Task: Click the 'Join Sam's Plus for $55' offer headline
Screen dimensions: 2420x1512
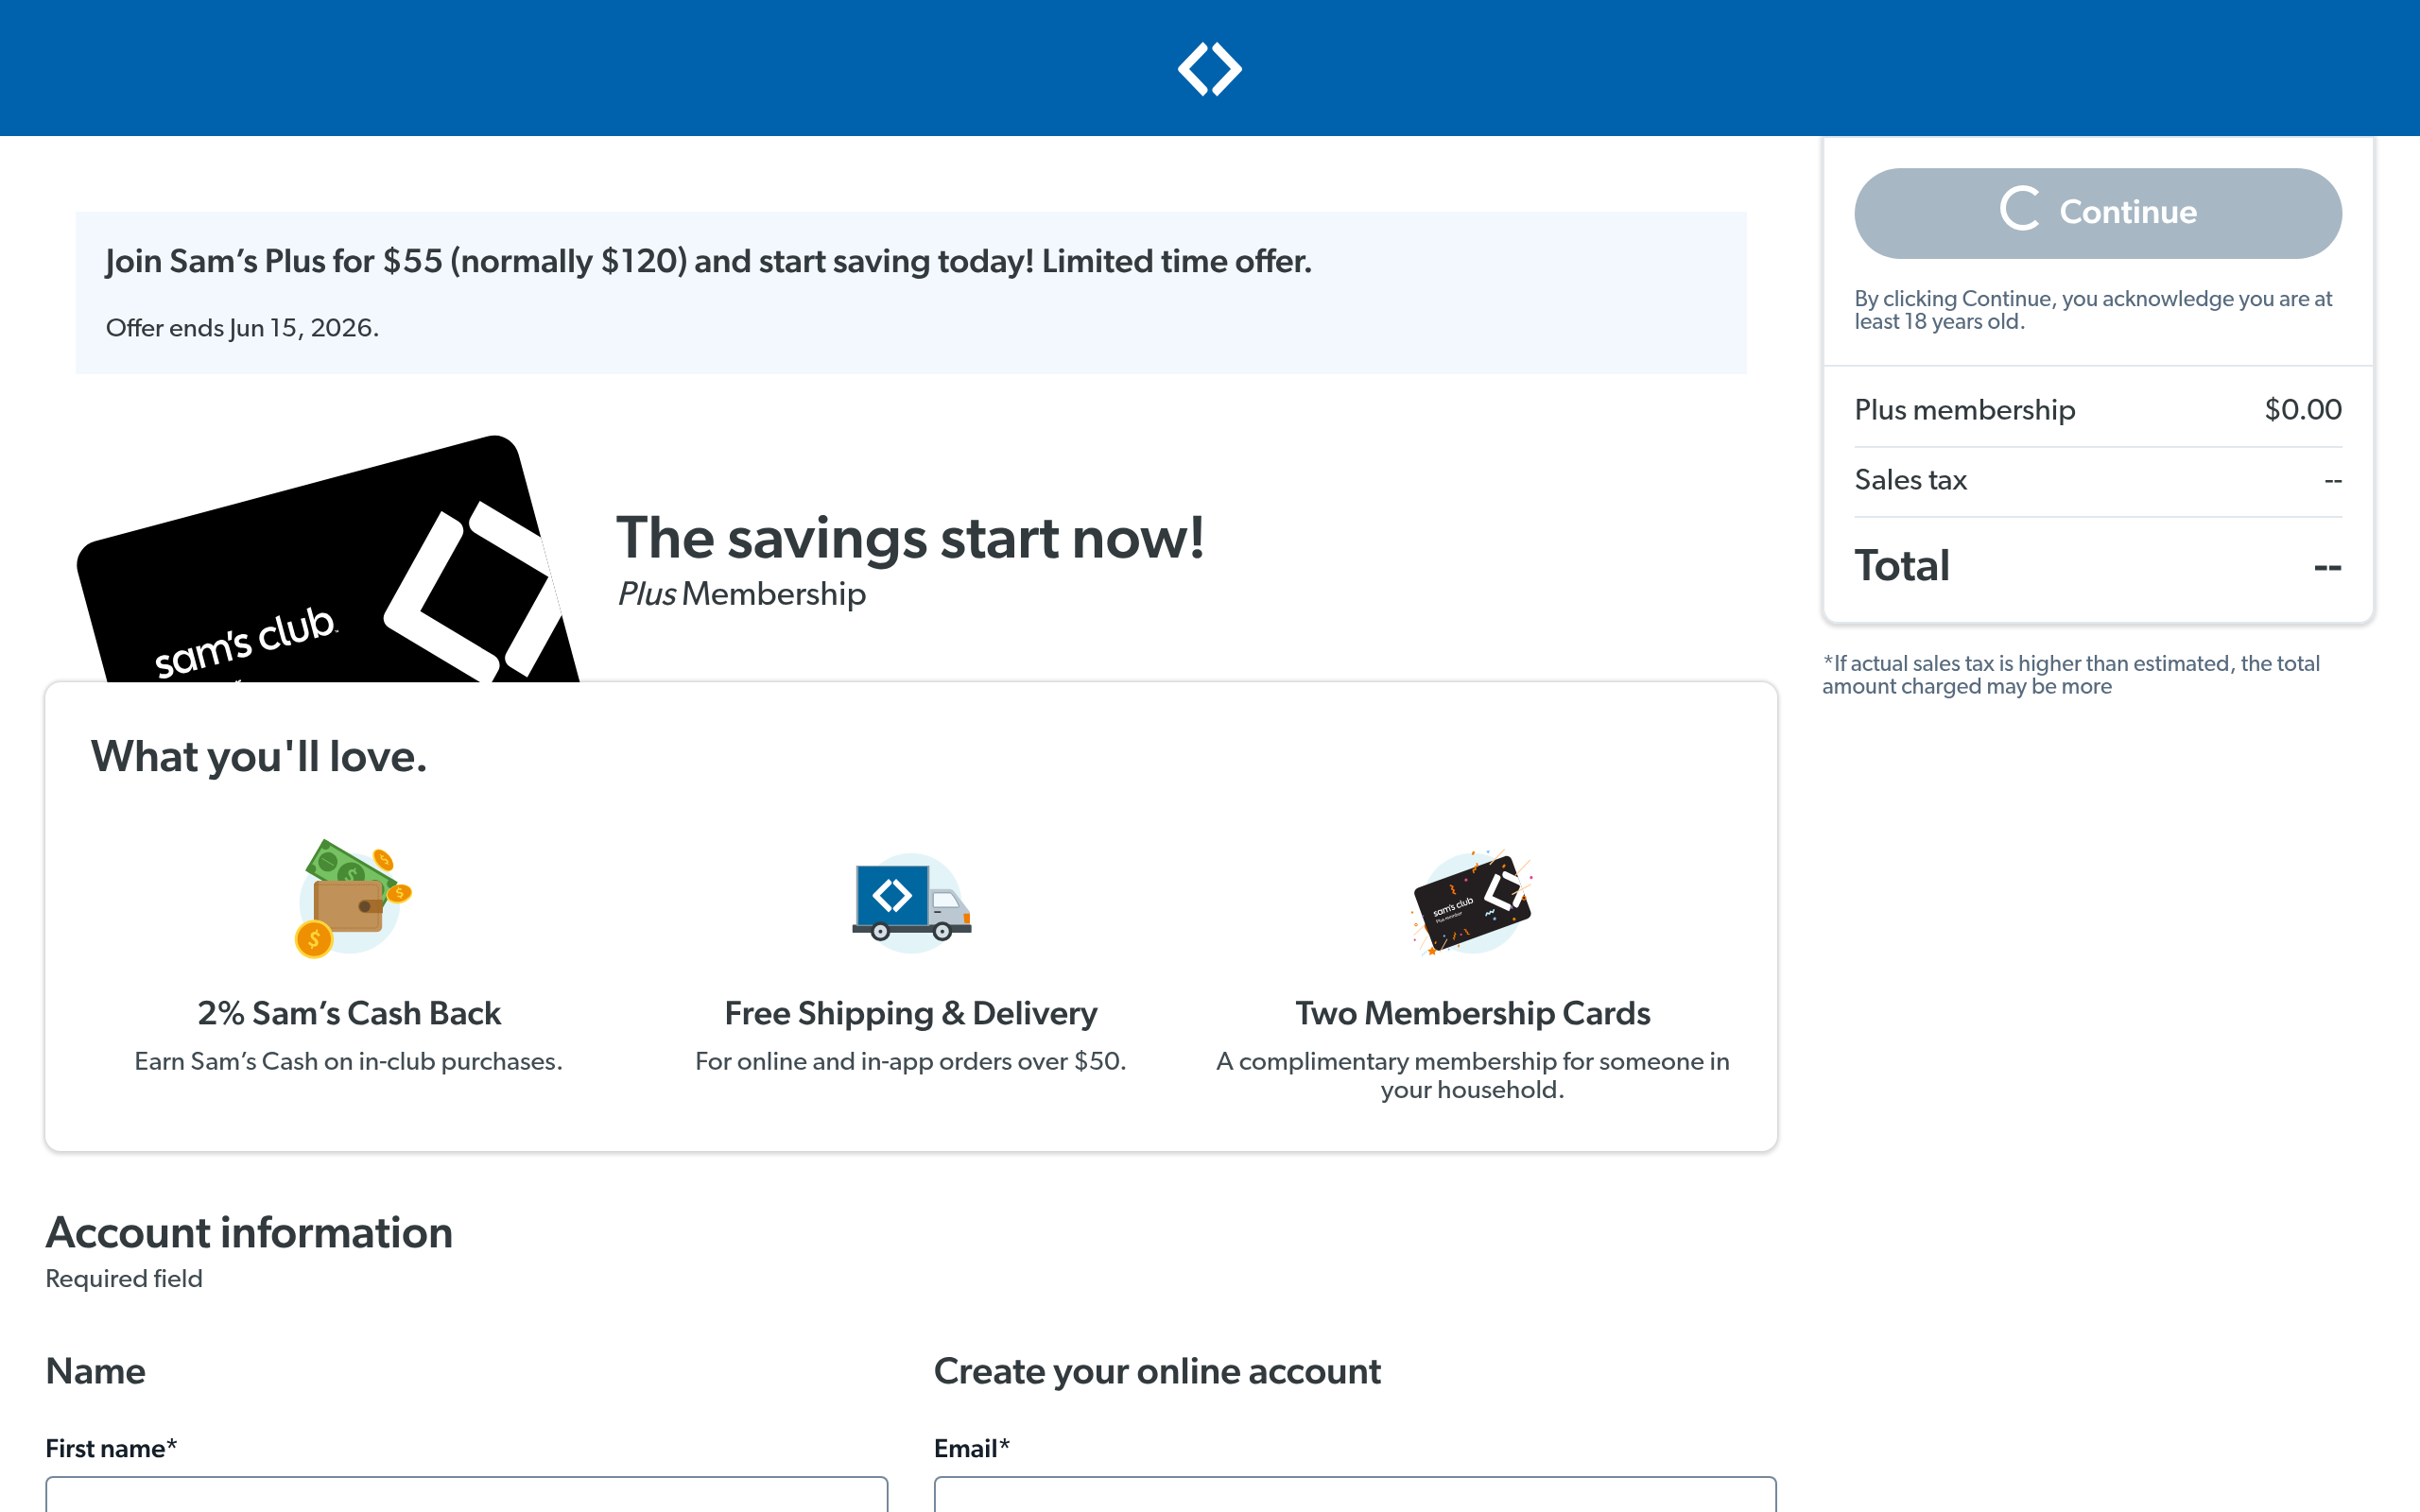Action: 708,261
